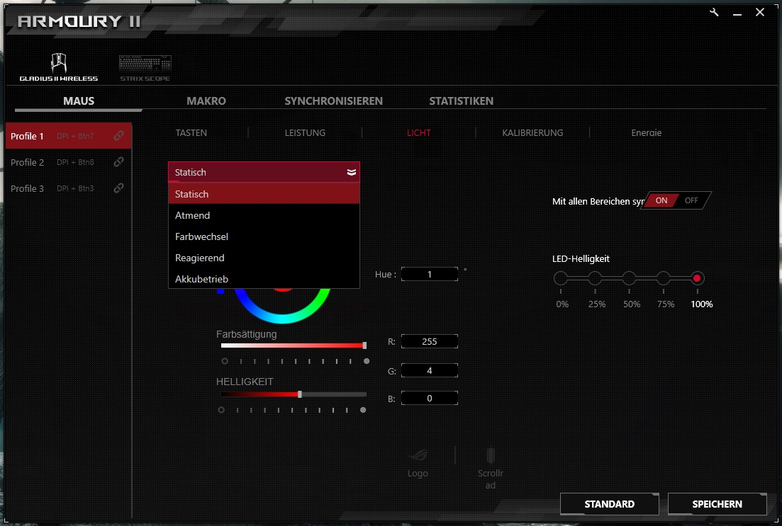The width and height of the screenshot is (782, 526).
Task: Click the SPEICHERN button
Action: coord(717,504)
